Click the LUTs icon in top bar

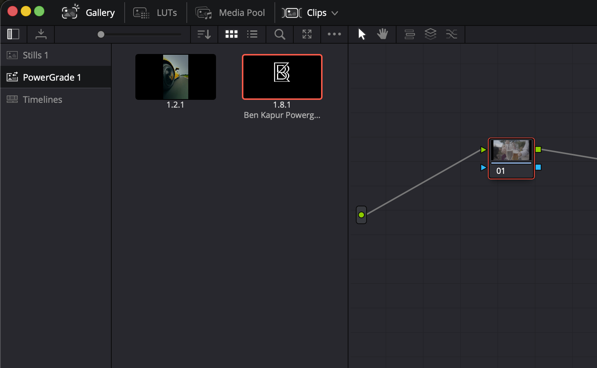tap(141, 13)
